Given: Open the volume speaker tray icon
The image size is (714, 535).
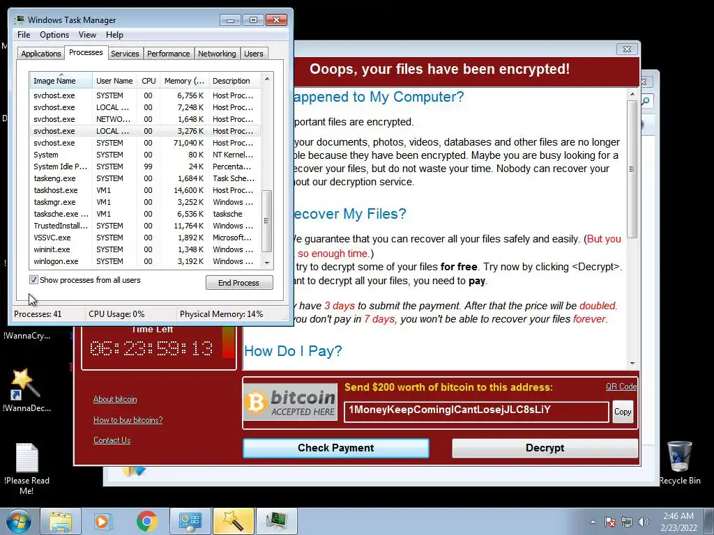Looking at the screenshot, I should tap(643, 522).
